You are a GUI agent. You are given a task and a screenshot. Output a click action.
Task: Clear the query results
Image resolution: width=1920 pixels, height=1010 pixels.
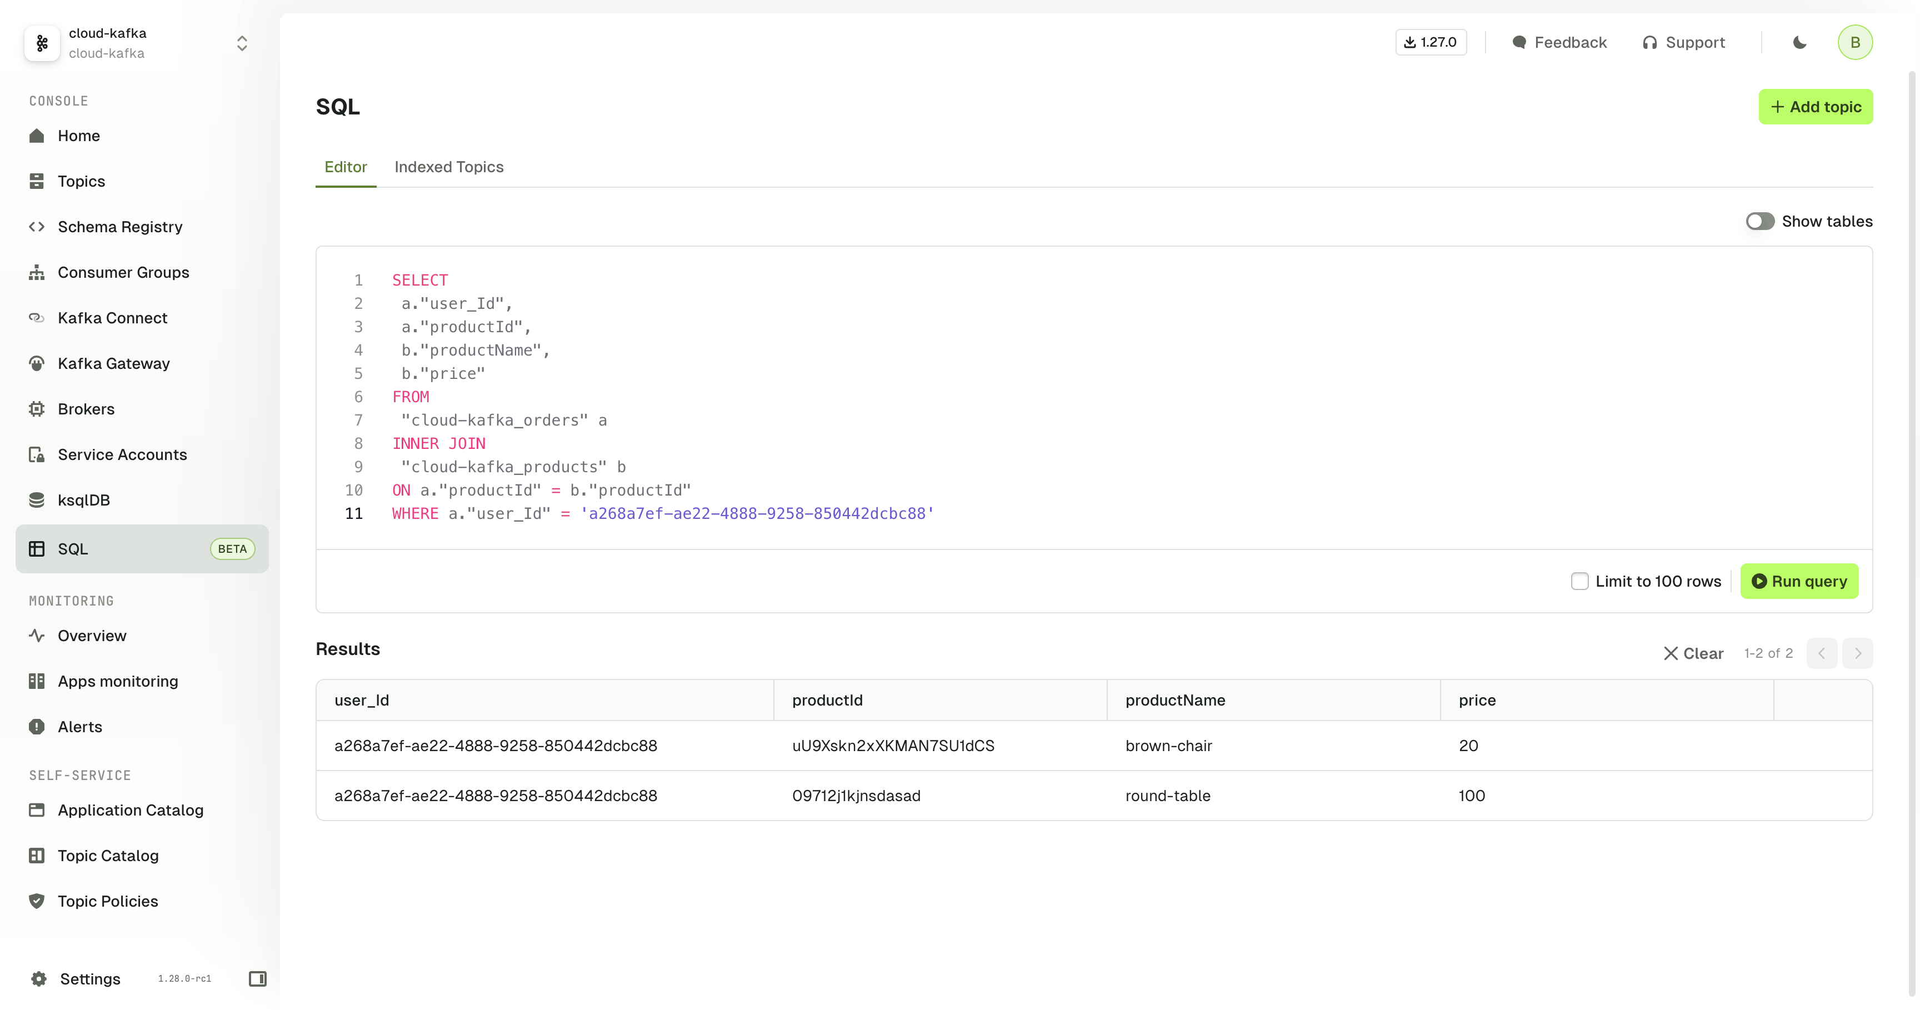tap(1693, 653)
